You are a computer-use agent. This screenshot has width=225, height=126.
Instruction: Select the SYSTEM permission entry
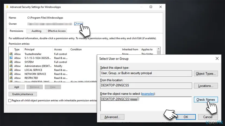53,62
